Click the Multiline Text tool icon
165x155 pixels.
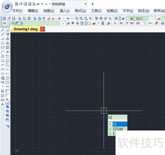tap(3, 104)
